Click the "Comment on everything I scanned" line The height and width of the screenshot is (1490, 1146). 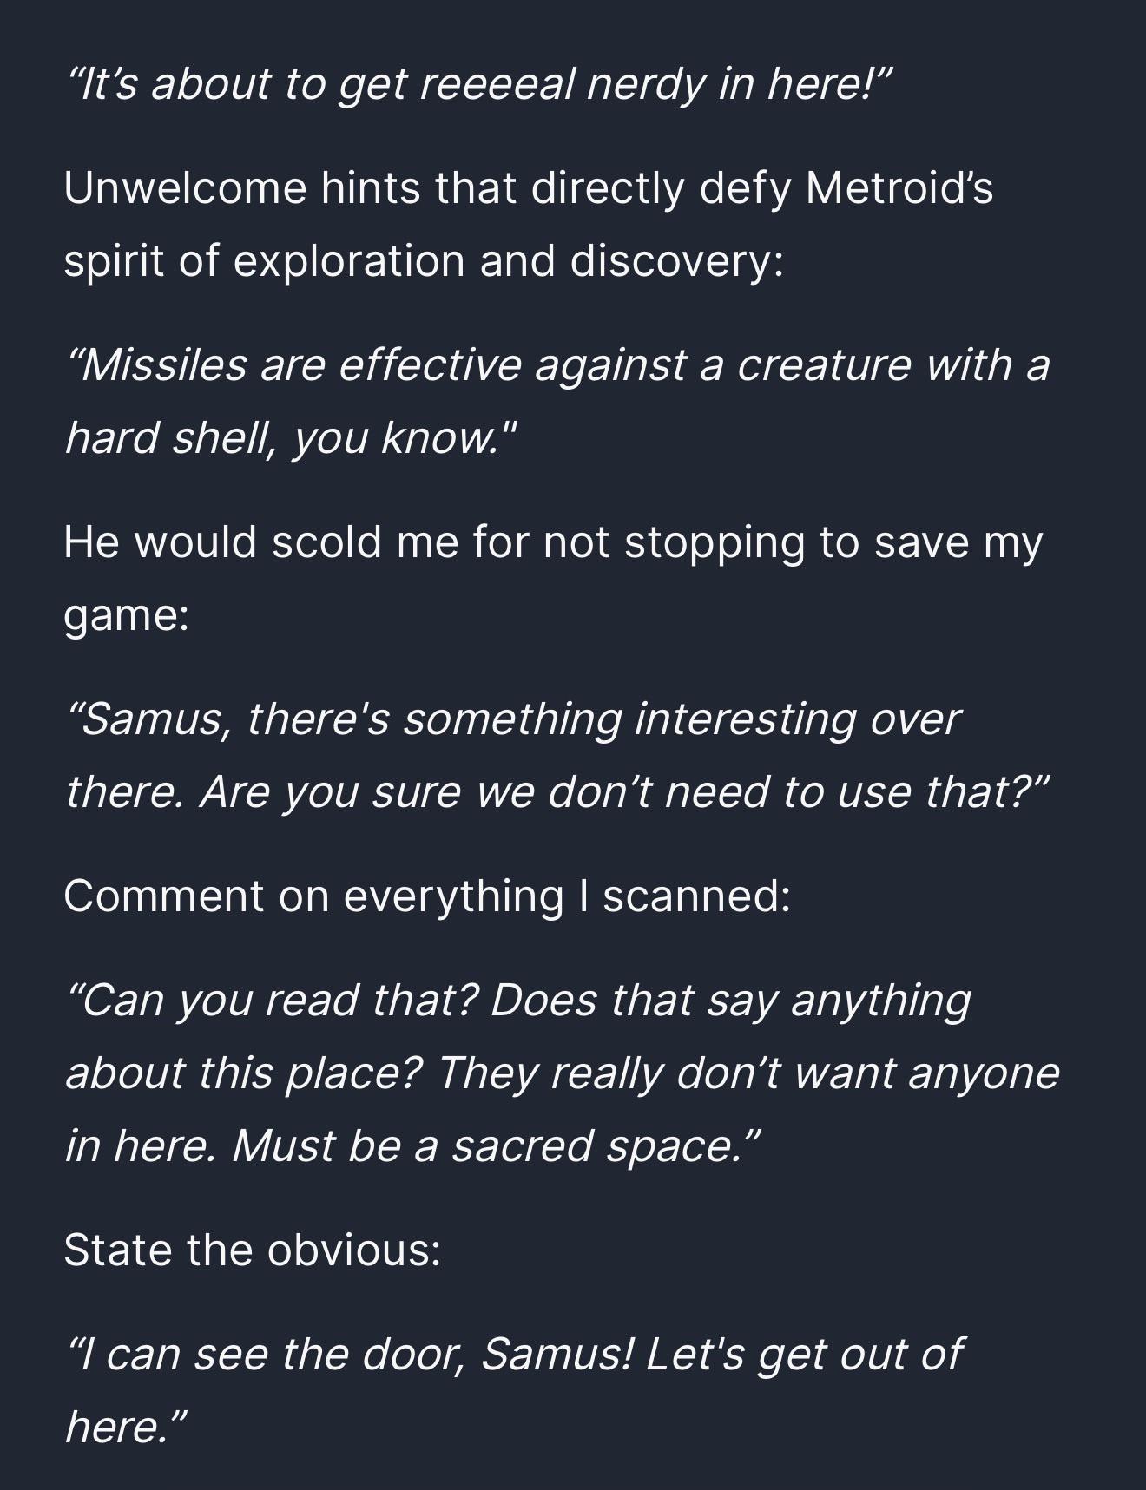click(x=426, y=896)
